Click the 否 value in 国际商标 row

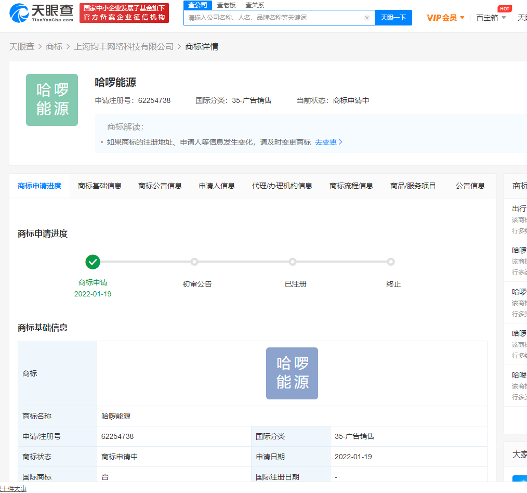pos(105,477)
